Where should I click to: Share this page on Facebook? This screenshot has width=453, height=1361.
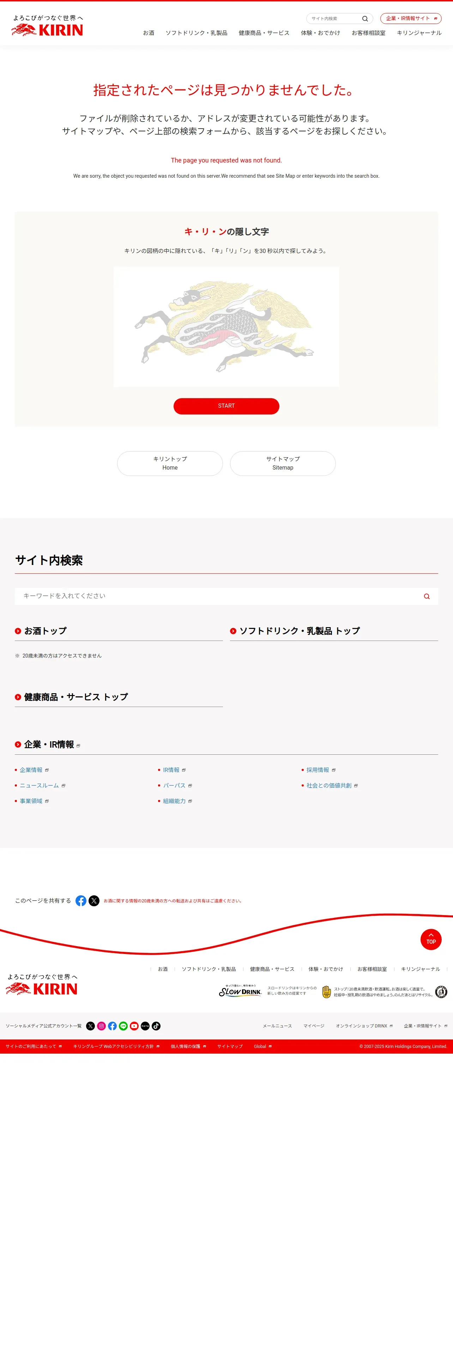[81, 901]
